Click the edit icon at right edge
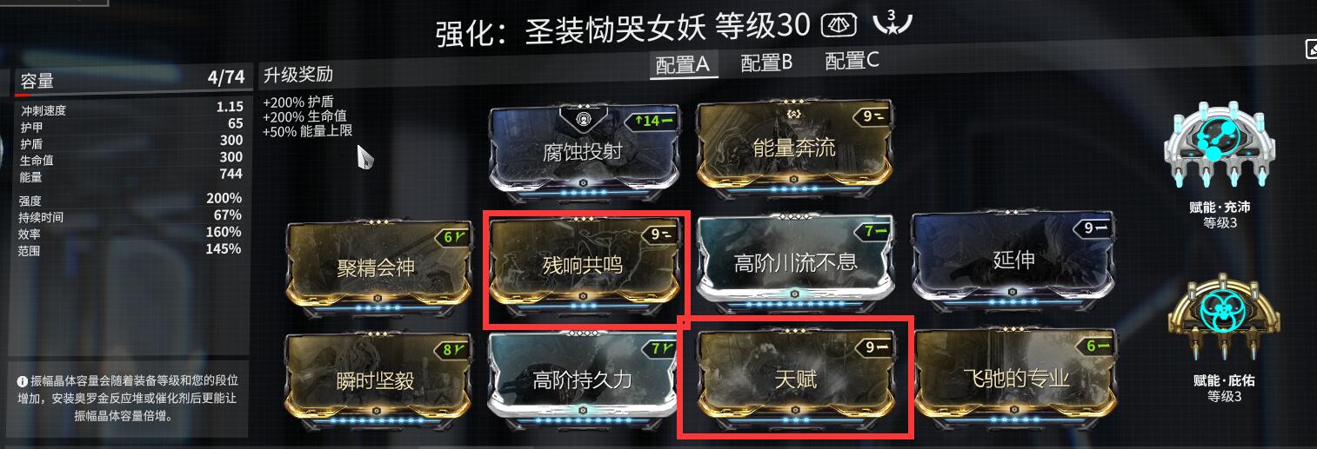 tap(1310, 50)
